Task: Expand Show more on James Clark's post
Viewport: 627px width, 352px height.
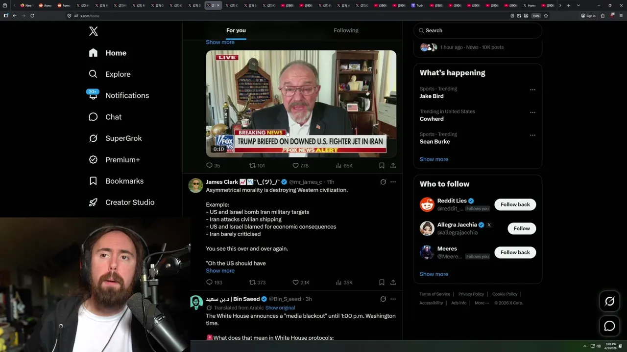Action: point(220,271)
